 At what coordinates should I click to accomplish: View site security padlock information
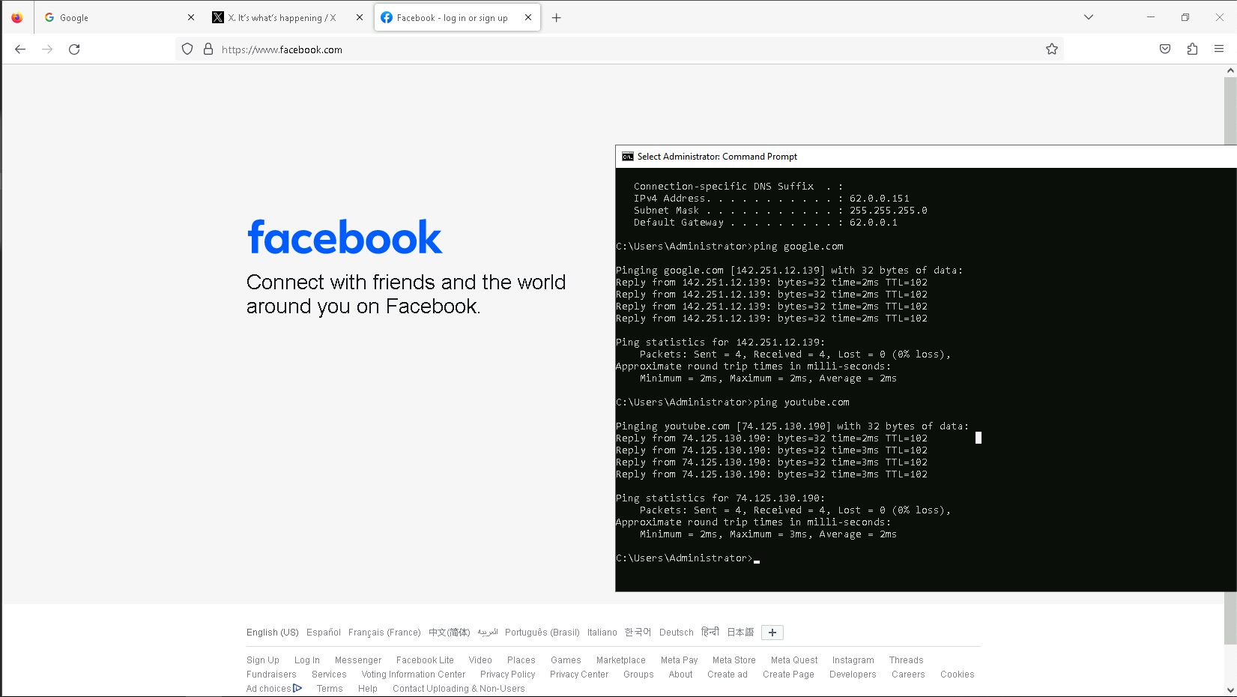208,49
